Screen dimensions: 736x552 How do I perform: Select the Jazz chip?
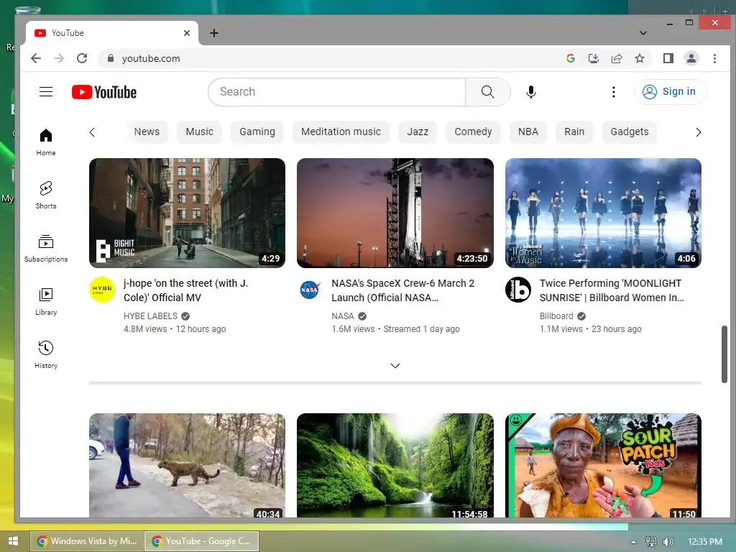pos(418,132)
